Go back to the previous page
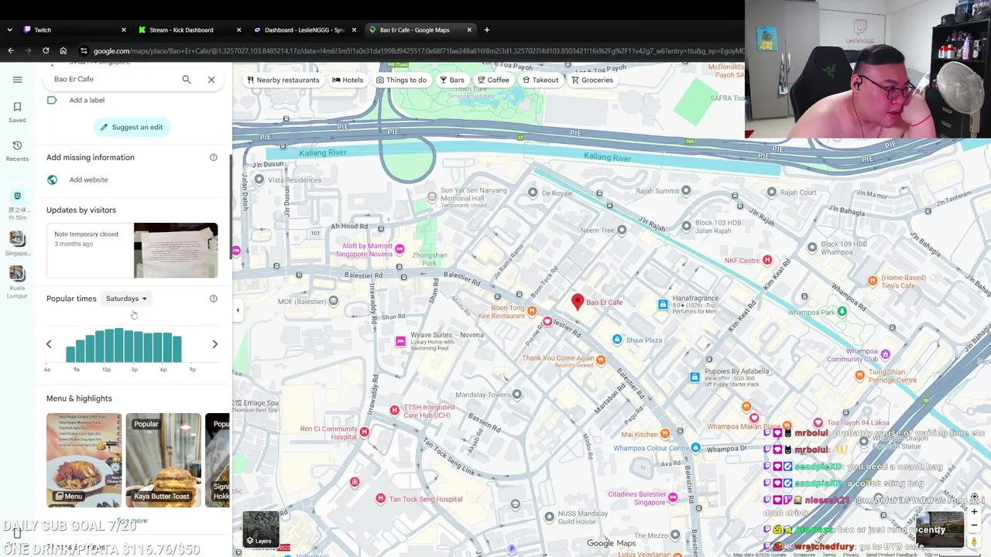The height and width of the screenshot is (557, 991). pyautogui.click(x=11, y=51)
